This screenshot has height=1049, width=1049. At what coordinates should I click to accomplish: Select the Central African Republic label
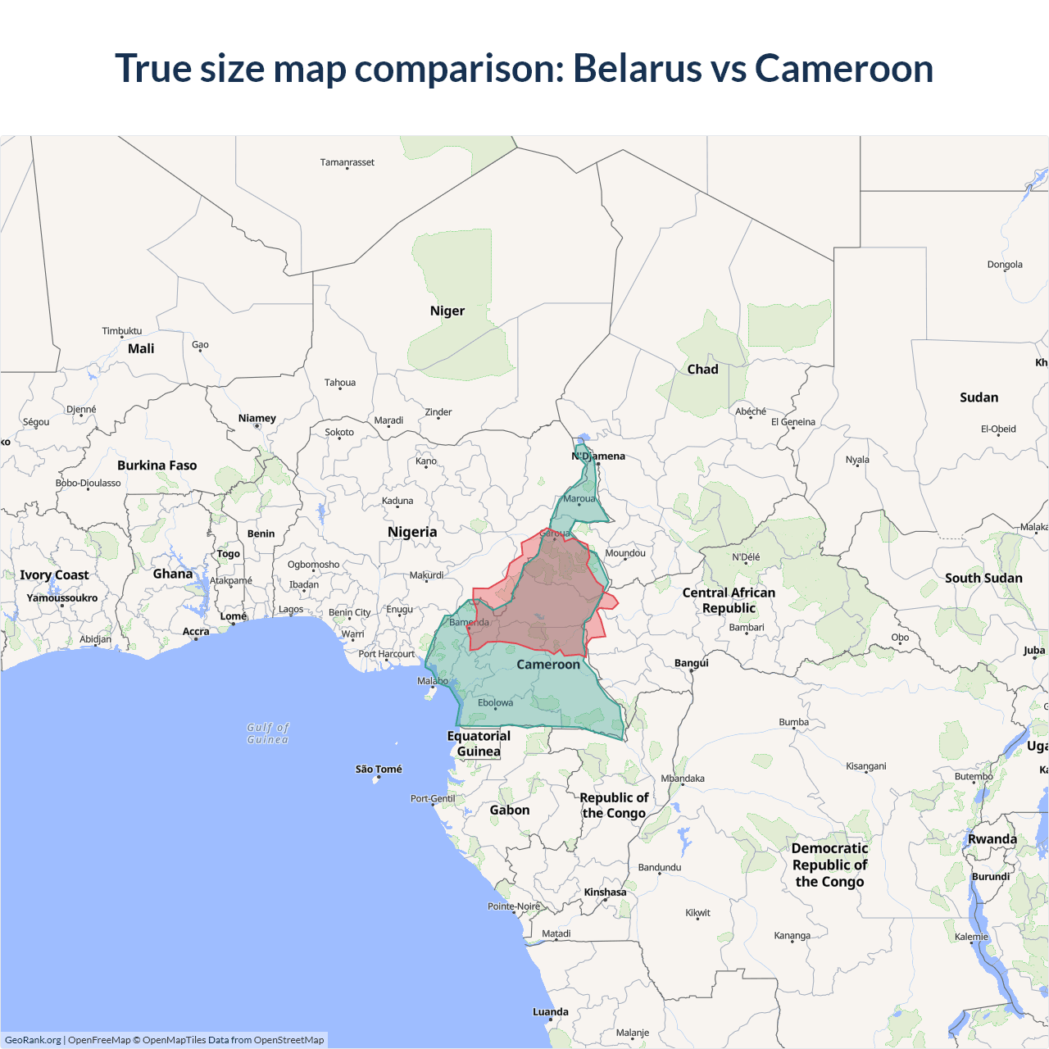click(729, 600)
